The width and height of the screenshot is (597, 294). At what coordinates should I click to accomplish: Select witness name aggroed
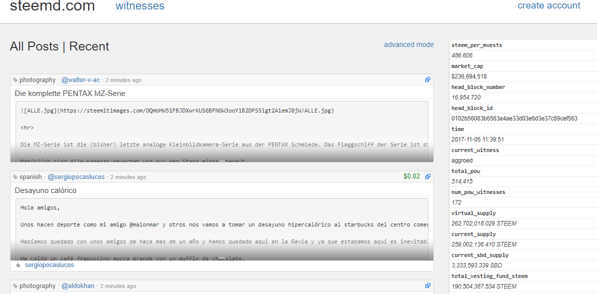(x=462, y=160)
